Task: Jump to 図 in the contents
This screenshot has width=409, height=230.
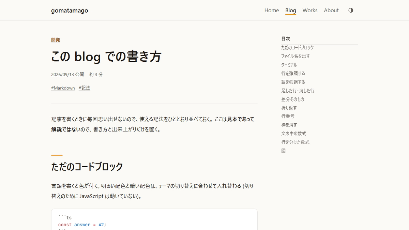Action: click(x=283, y=151)
